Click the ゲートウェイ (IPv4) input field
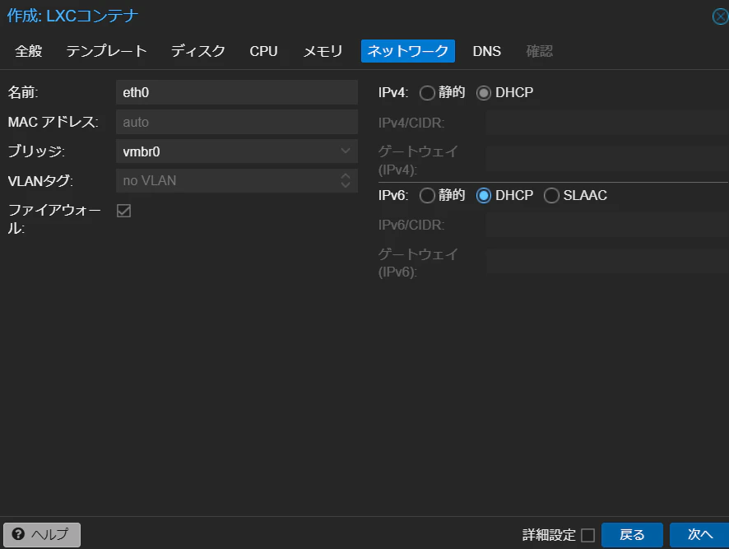Screen dimensions: 729x549 click(x=607, y=160)
